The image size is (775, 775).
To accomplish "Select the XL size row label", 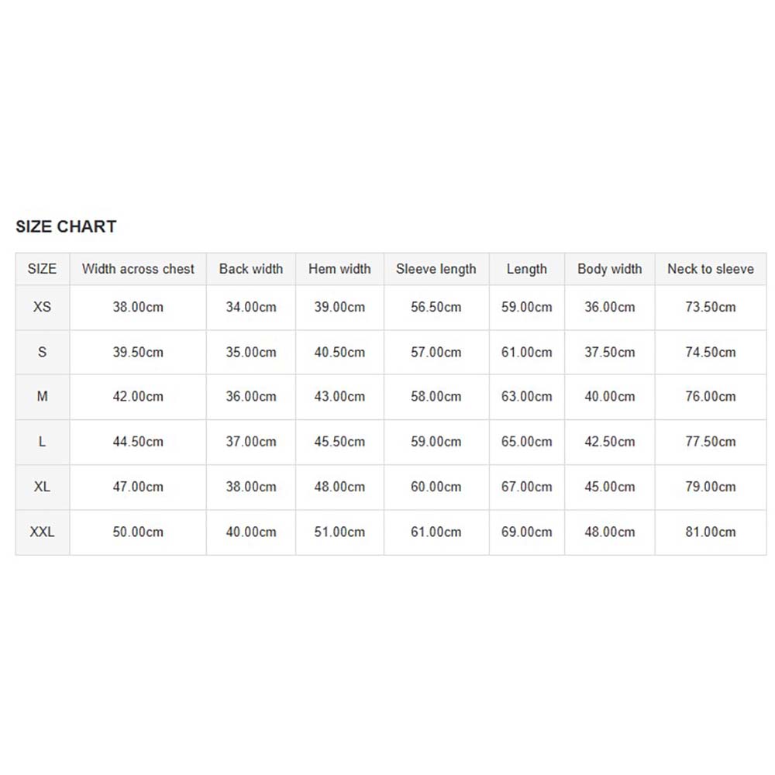I will click(x=43, y=487).
